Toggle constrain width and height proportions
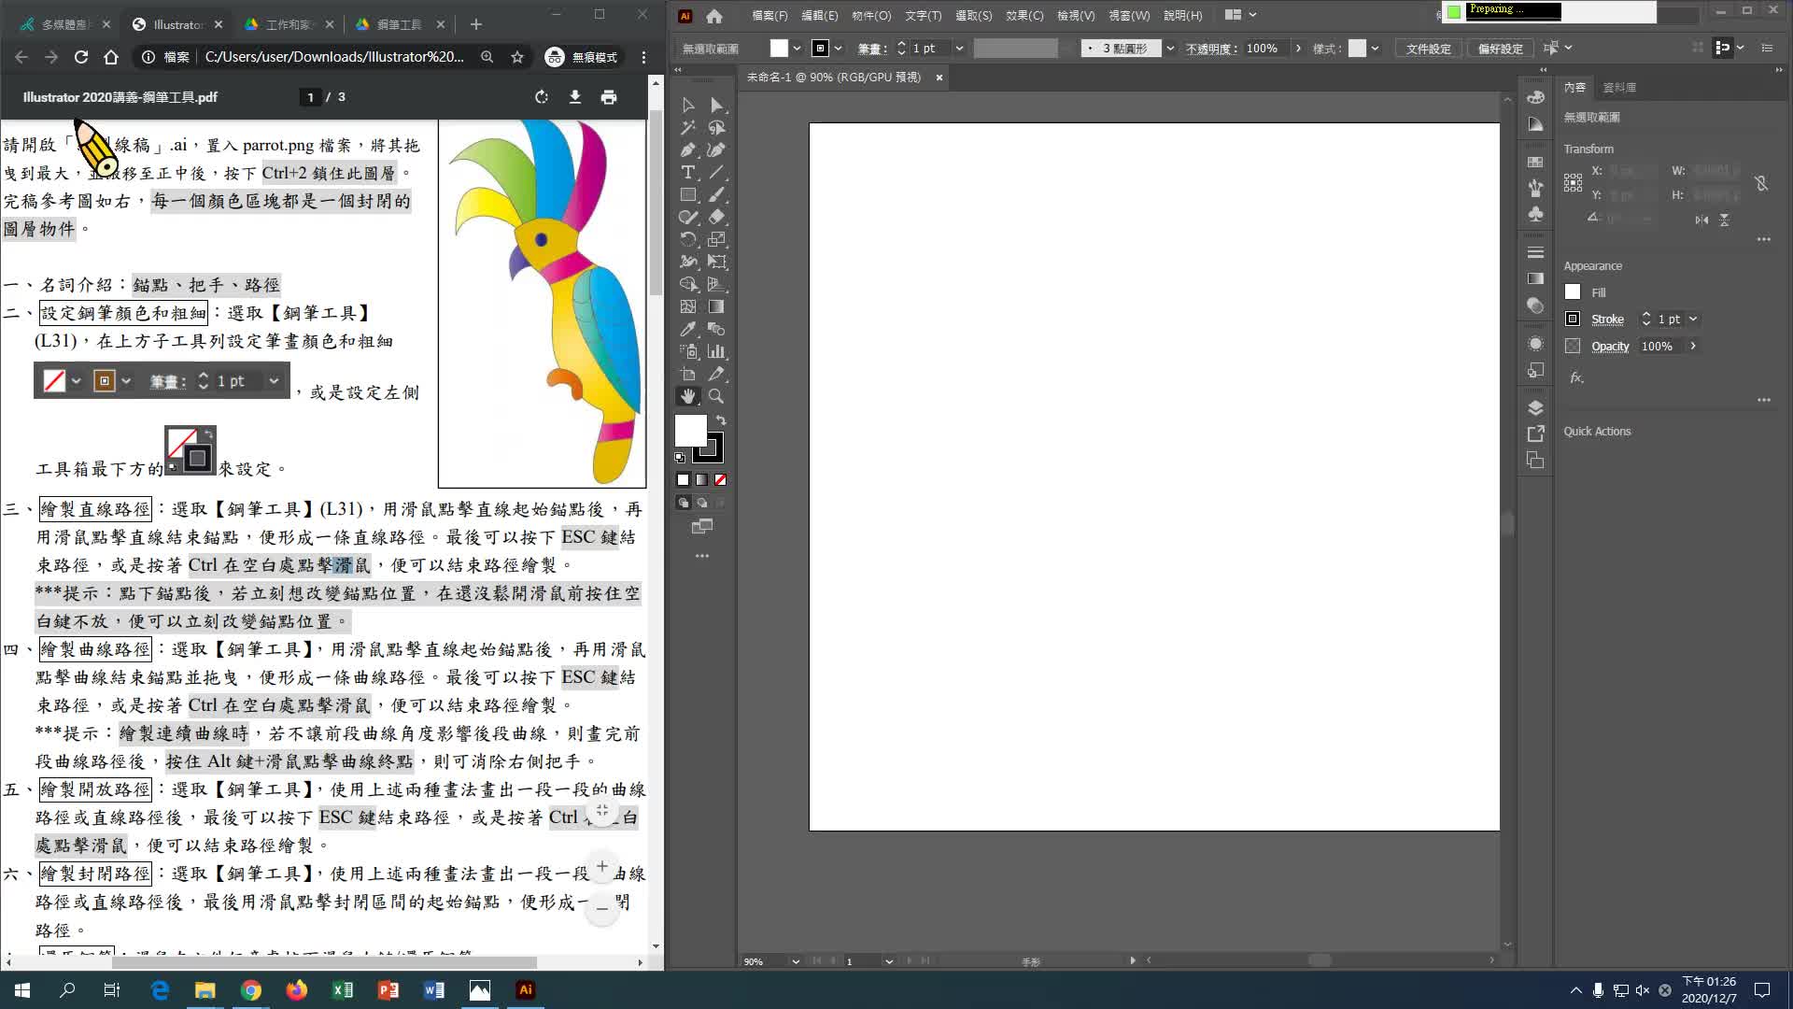 pos(1761,184)
